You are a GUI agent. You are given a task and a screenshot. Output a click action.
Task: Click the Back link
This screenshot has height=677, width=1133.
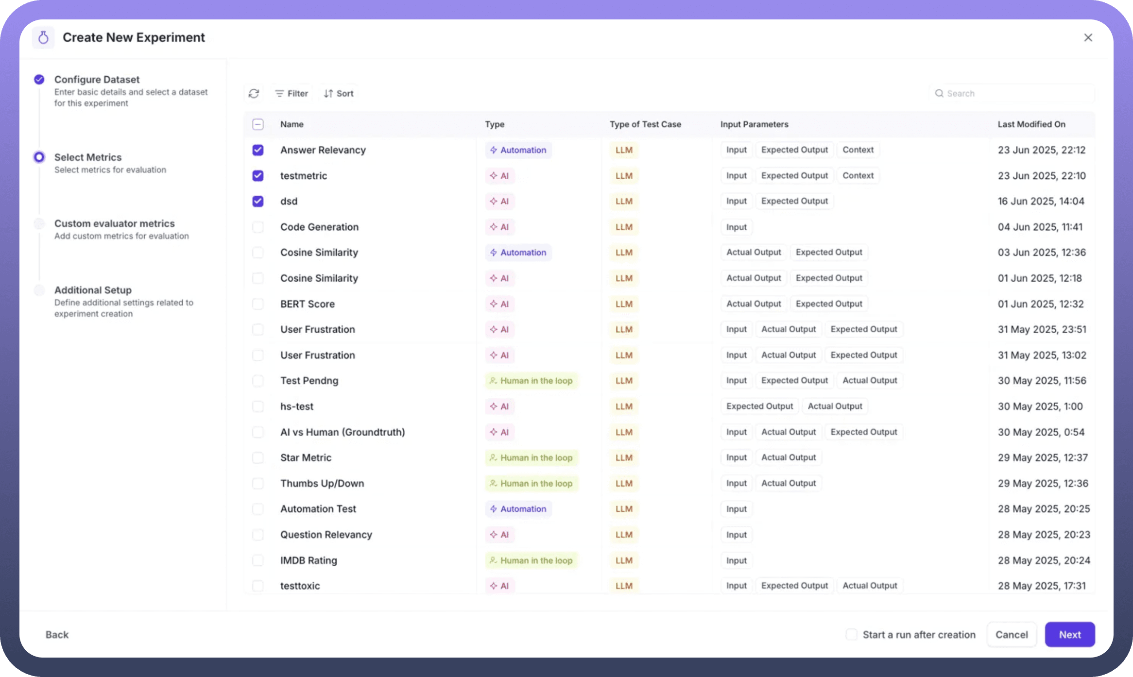point(57,635)
